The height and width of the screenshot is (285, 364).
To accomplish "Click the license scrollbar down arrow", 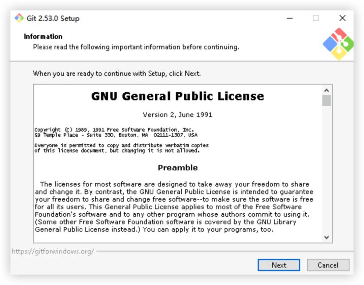I will coord(327,237).
